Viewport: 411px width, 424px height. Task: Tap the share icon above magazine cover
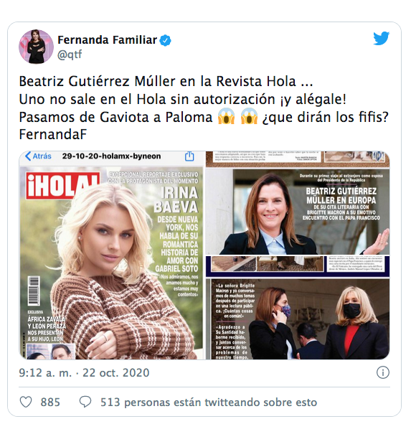coord(189,156)
